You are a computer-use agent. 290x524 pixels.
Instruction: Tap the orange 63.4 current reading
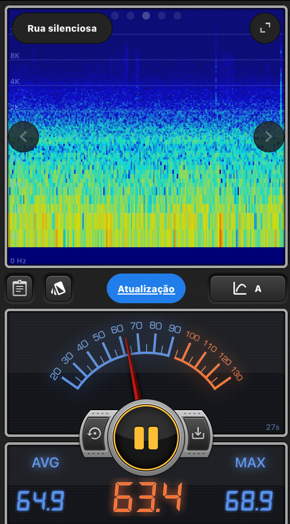click(148, 498)
